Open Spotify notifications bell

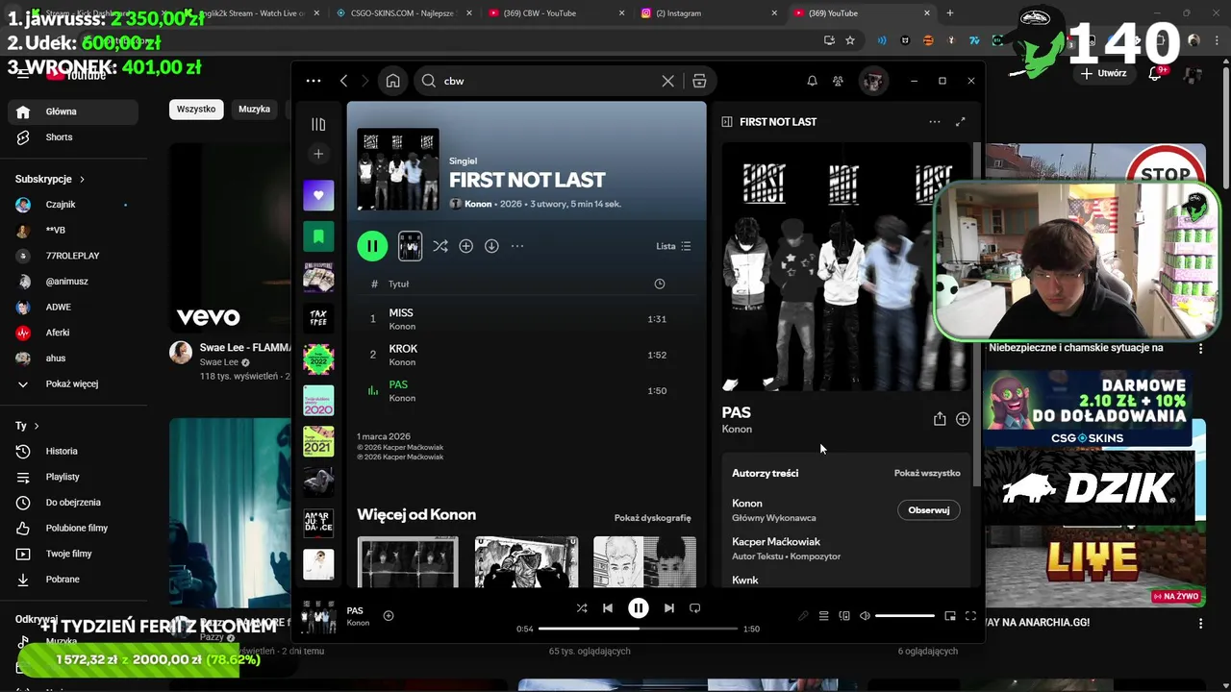[x=812, y=81]
